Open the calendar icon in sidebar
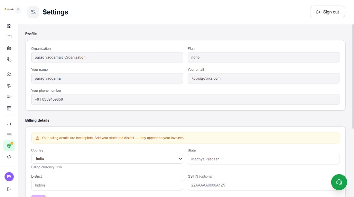The width and height of the screenshot is (354, 197). [9, 108]
